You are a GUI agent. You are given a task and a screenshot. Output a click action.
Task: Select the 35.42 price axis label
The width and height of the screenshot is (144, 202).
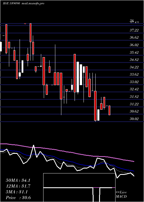(x=134, y=53)
